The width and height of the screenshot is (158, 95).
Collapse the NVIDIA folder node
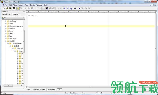[6, 41]
